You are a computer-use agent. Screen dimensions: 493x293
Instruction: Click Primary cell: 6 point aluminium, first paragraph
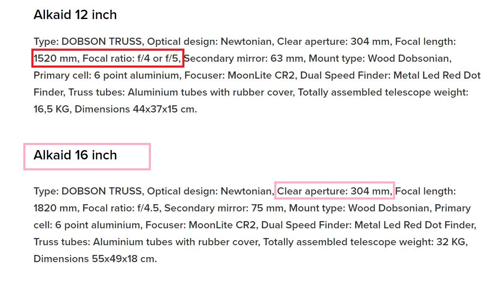click(x=106, y=75)
